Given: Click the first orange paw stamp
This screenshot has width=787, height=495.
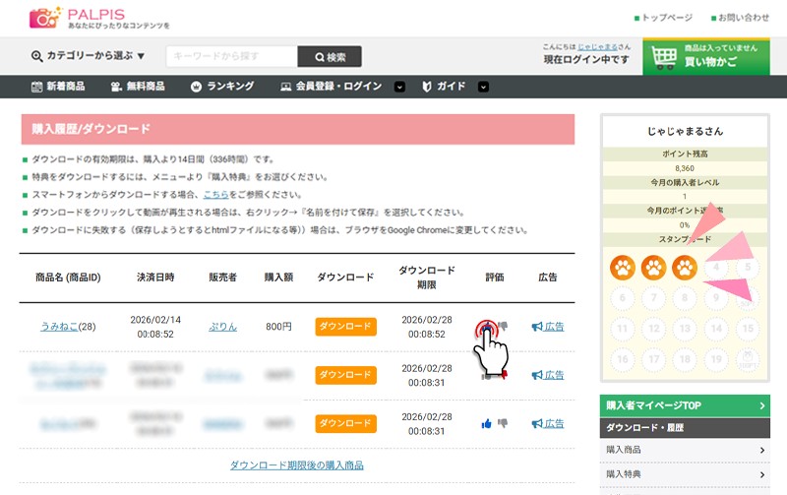Looking at the screenshot, I should point(621,267).
